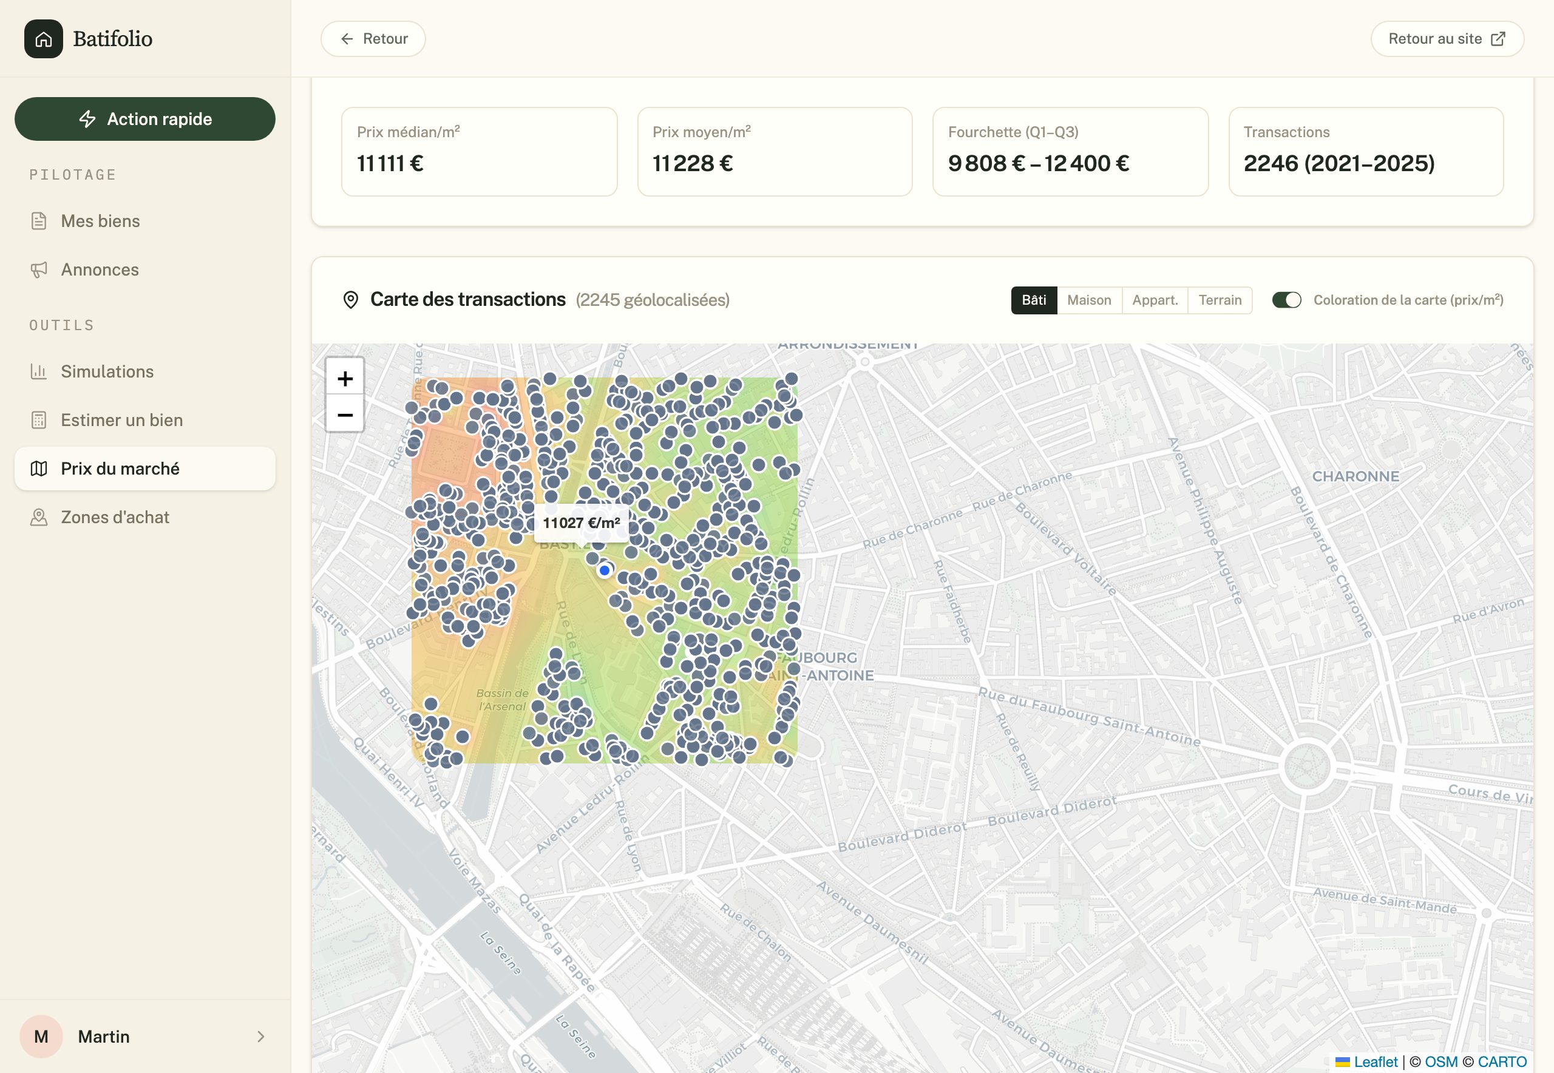Click the Martin user name

coord(104,1037)
